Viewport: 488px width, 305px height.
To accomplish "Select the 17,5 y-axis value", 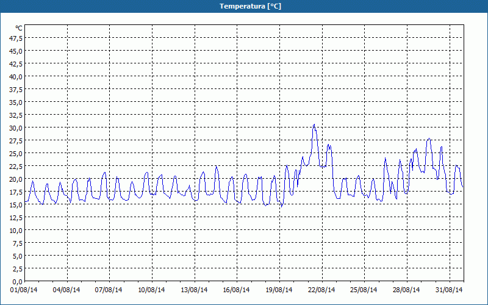I will pyautogui.click(x=16, y=192).
